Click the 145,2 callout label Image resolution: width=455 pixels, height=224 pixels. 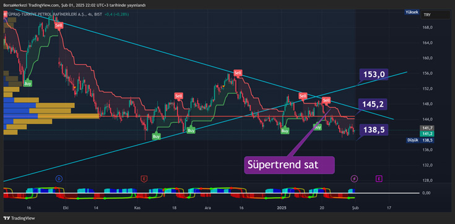373,104
